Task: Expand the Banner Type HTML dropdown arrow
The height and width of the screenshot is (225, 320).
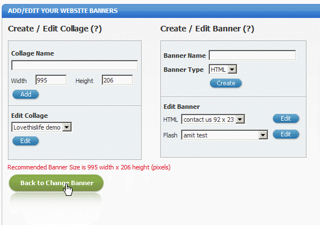Action: (232, 70)
